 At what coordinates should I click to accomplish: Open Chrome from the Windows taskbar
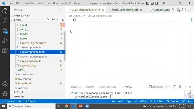pyautogui.click(x=66, y=106)
